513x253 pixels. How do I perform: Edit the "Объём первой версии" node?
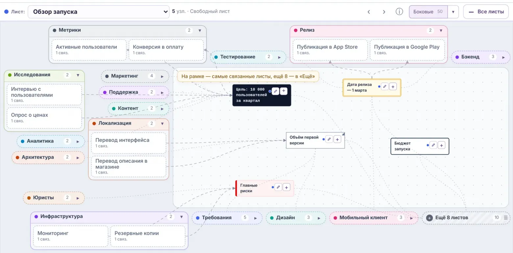pos(329,139)
